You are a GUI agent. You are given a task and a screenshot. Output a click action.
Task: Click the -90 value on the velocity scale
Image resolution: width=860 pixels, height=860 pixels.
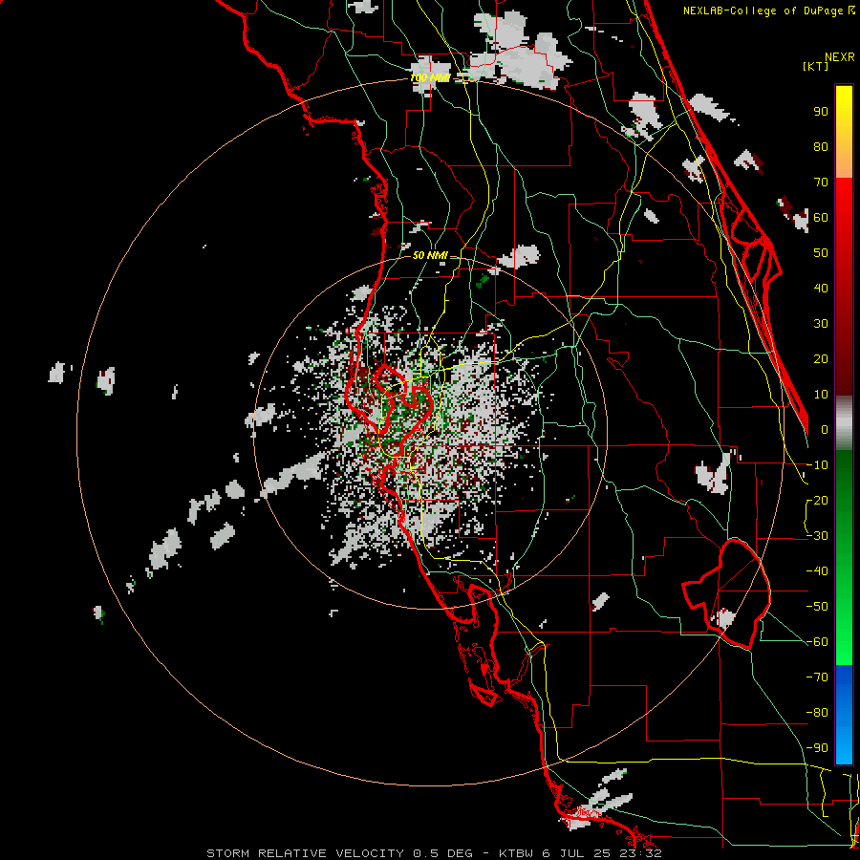pyautogui.click(x=817, y=748)
